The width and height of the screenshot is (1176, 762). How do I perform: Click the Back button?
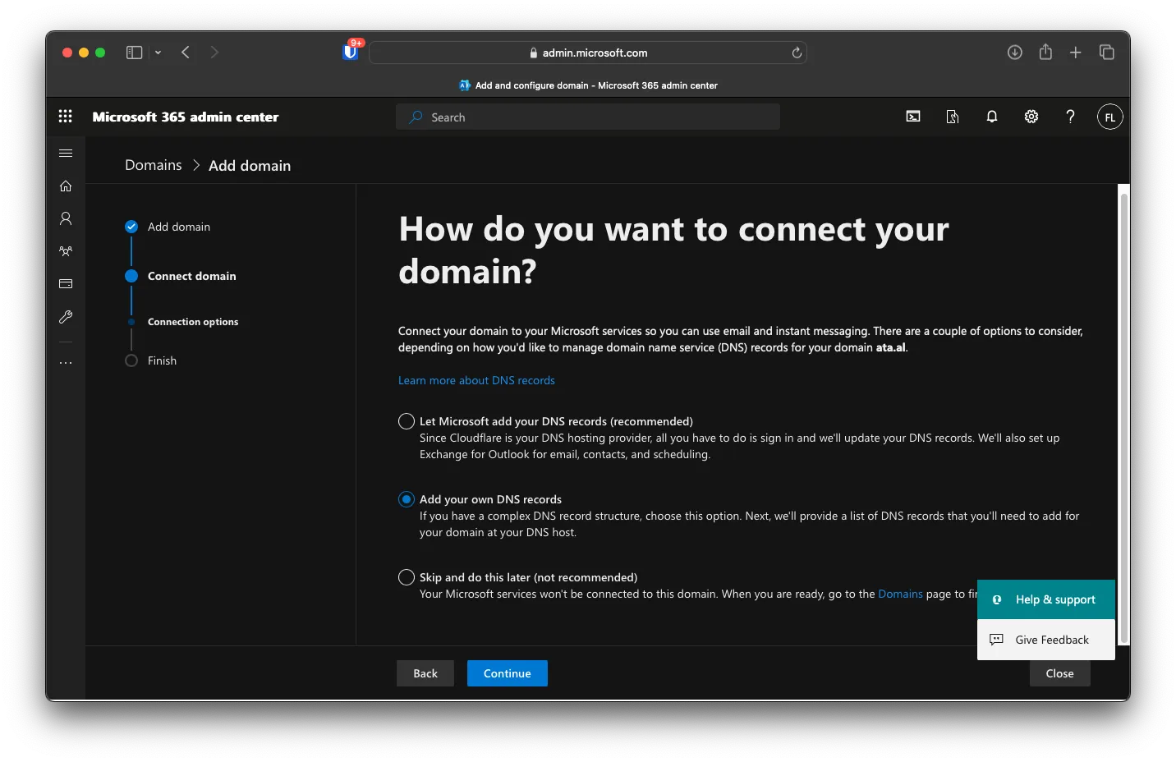[x=425, y=673]
